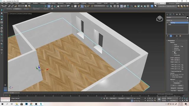Open the Customize menu

click(x=76, y=3)
